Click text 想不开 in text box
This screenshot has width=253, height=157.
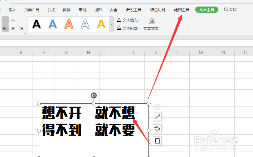(62, 112)
